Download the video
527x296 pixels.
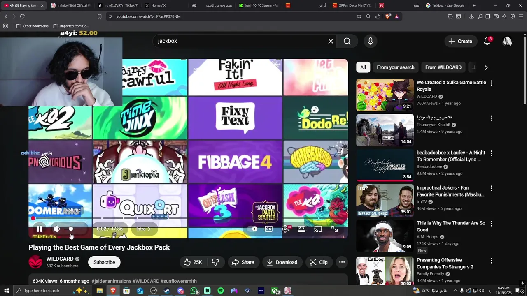click(282, 262)
